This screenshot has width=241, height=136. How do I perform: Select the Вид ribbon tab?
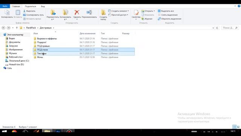43,6
